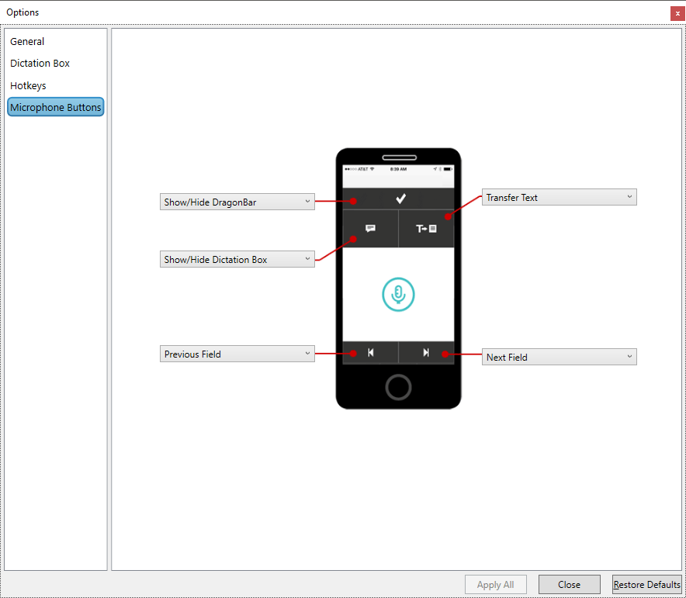Click the transfer text icon on phone

[426, 229]
